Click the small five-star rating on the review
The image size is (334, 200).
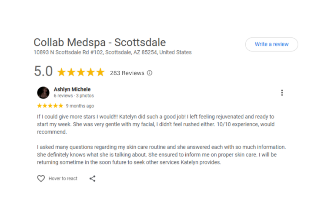50,106
